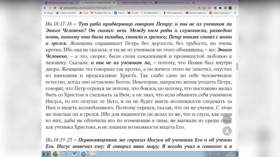This screenshot has width=280, height=157.
Task: Go back to the previous page
Action: click(45, 8)
